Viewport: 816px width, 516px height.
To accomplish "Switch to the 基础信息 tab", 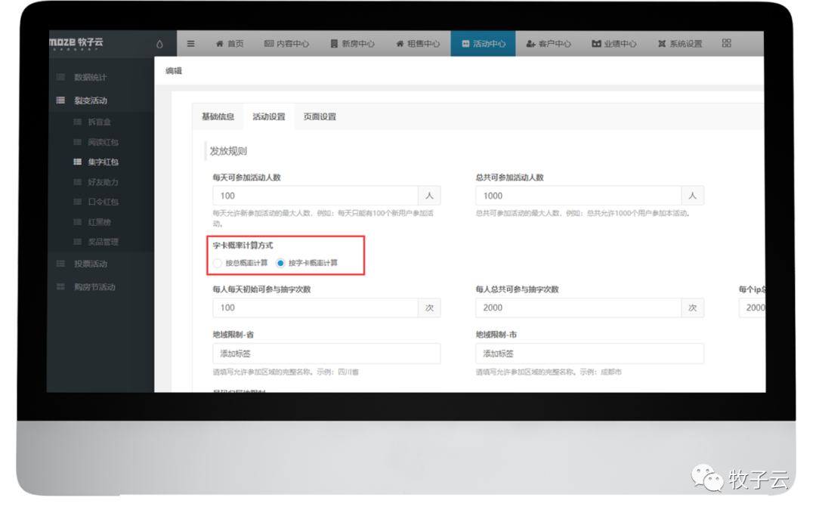I will tap(218, 117).
